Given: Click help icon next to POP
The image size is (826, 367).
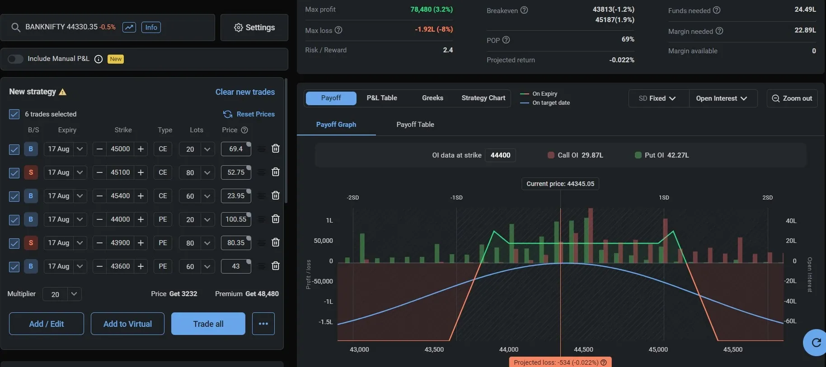Looking at the screenshot, I should point(506,40).
